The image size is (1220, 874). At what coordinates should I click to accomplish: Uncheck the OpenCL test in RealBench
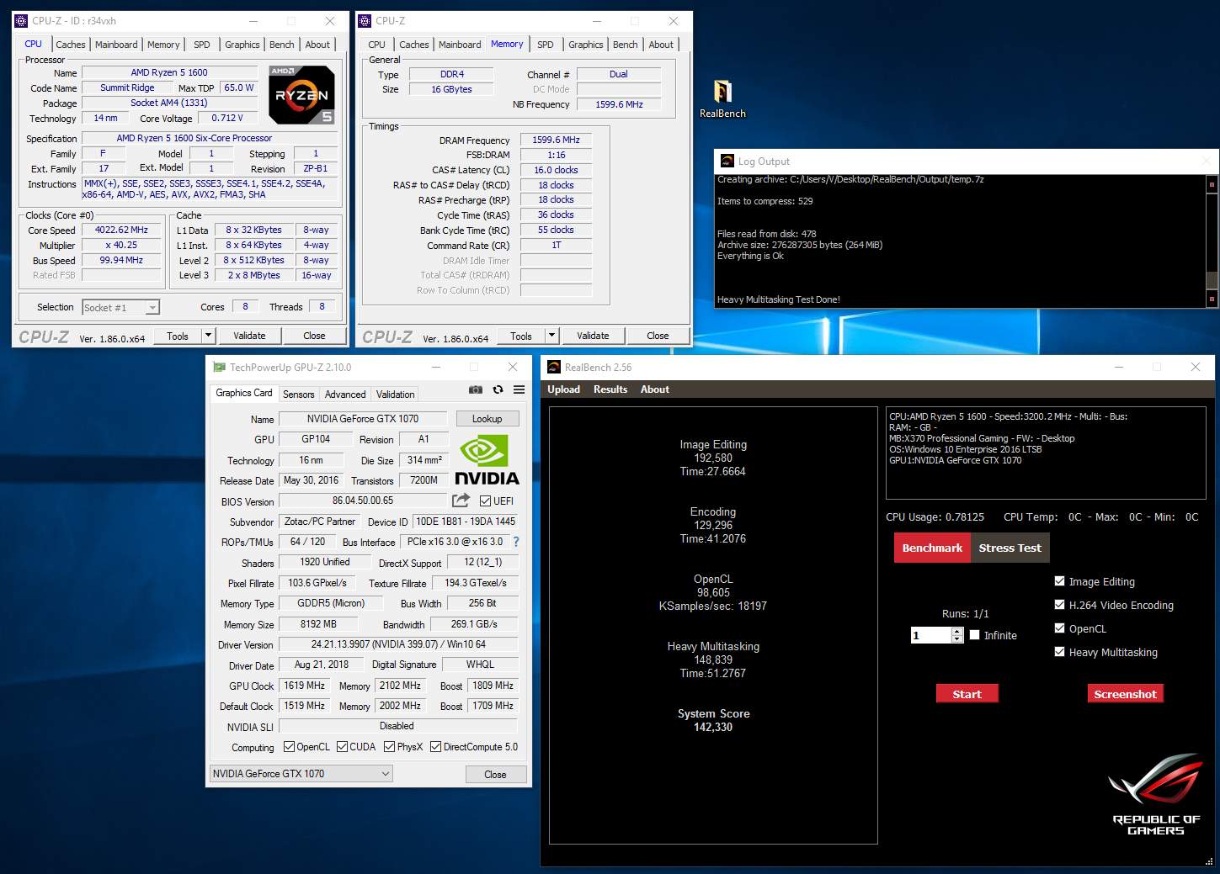click(1060, 628)
